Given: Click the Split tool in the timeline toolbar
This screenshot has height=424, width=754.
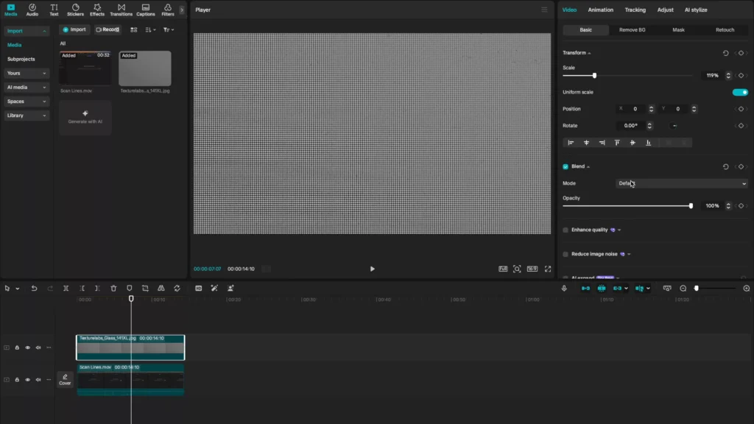Looking at the screenshot, I should point(66,289).
